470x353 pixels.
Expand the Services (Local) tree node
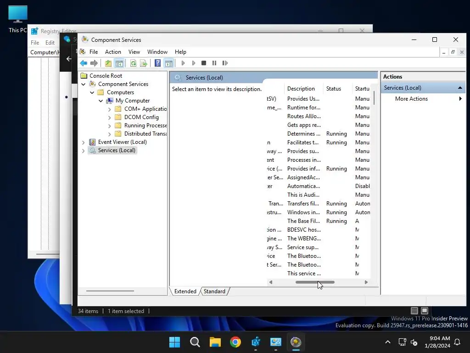point(84,151)
